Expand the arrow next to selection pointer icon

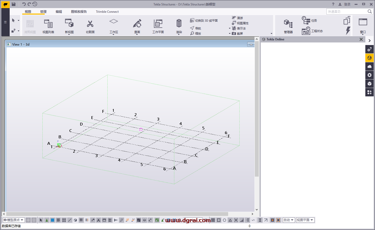[x=19, y=20]
